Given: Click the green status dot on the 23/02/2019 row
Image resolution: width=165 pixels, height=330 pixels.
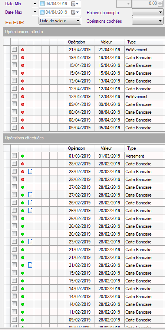Looking at the screenshot, I should point(23,242).
